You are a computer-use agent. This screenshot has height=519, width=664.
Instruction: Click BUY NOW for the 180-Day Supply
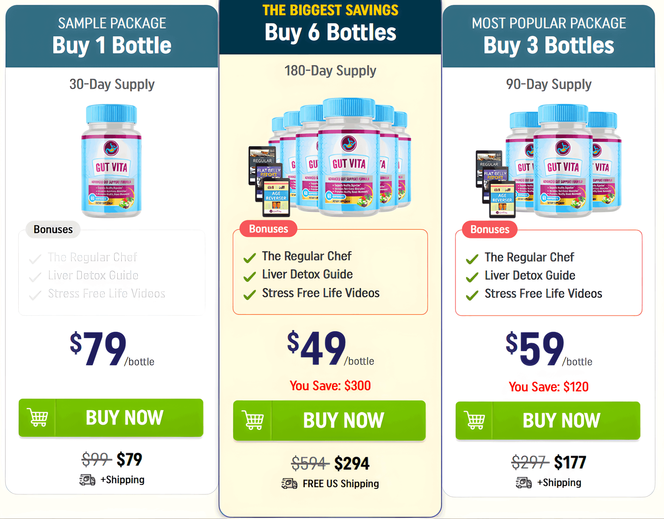point(343,420)
